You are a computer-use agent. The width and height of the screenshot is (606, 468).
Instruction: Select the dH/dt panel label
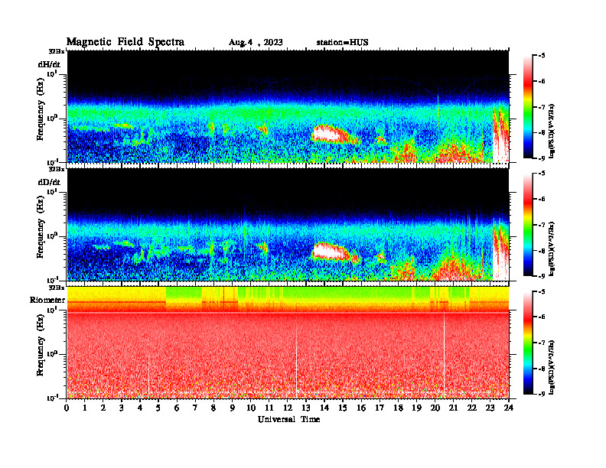click(49, 64)
